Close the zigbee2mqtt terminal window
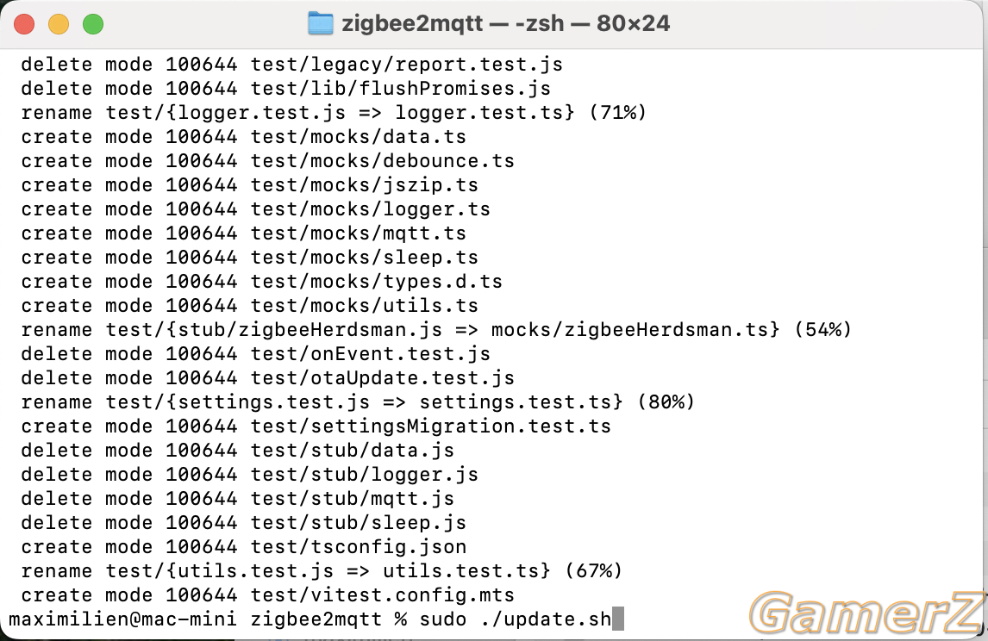 (24, 25)
